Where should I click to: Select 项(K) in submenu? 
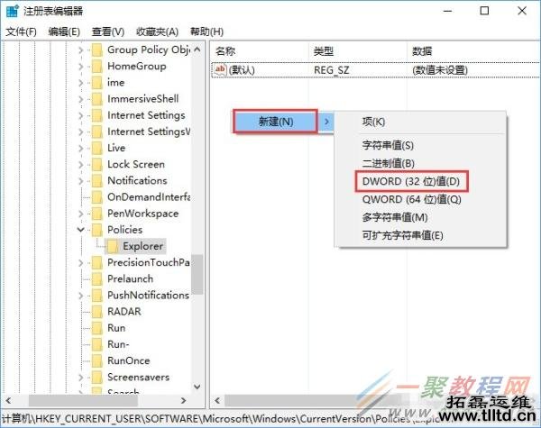pyautogui.click(x=373, y=122)
